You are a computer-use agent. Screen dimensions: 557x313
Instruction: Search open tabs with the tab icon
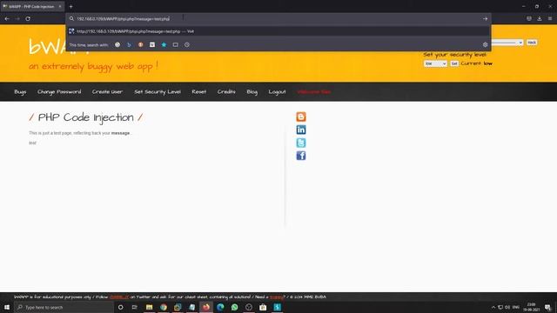[176, 44]
